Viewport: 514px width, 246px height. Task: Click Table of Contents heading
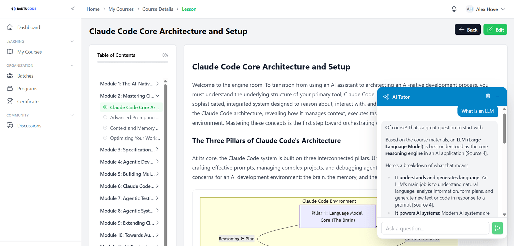point(116,55)
